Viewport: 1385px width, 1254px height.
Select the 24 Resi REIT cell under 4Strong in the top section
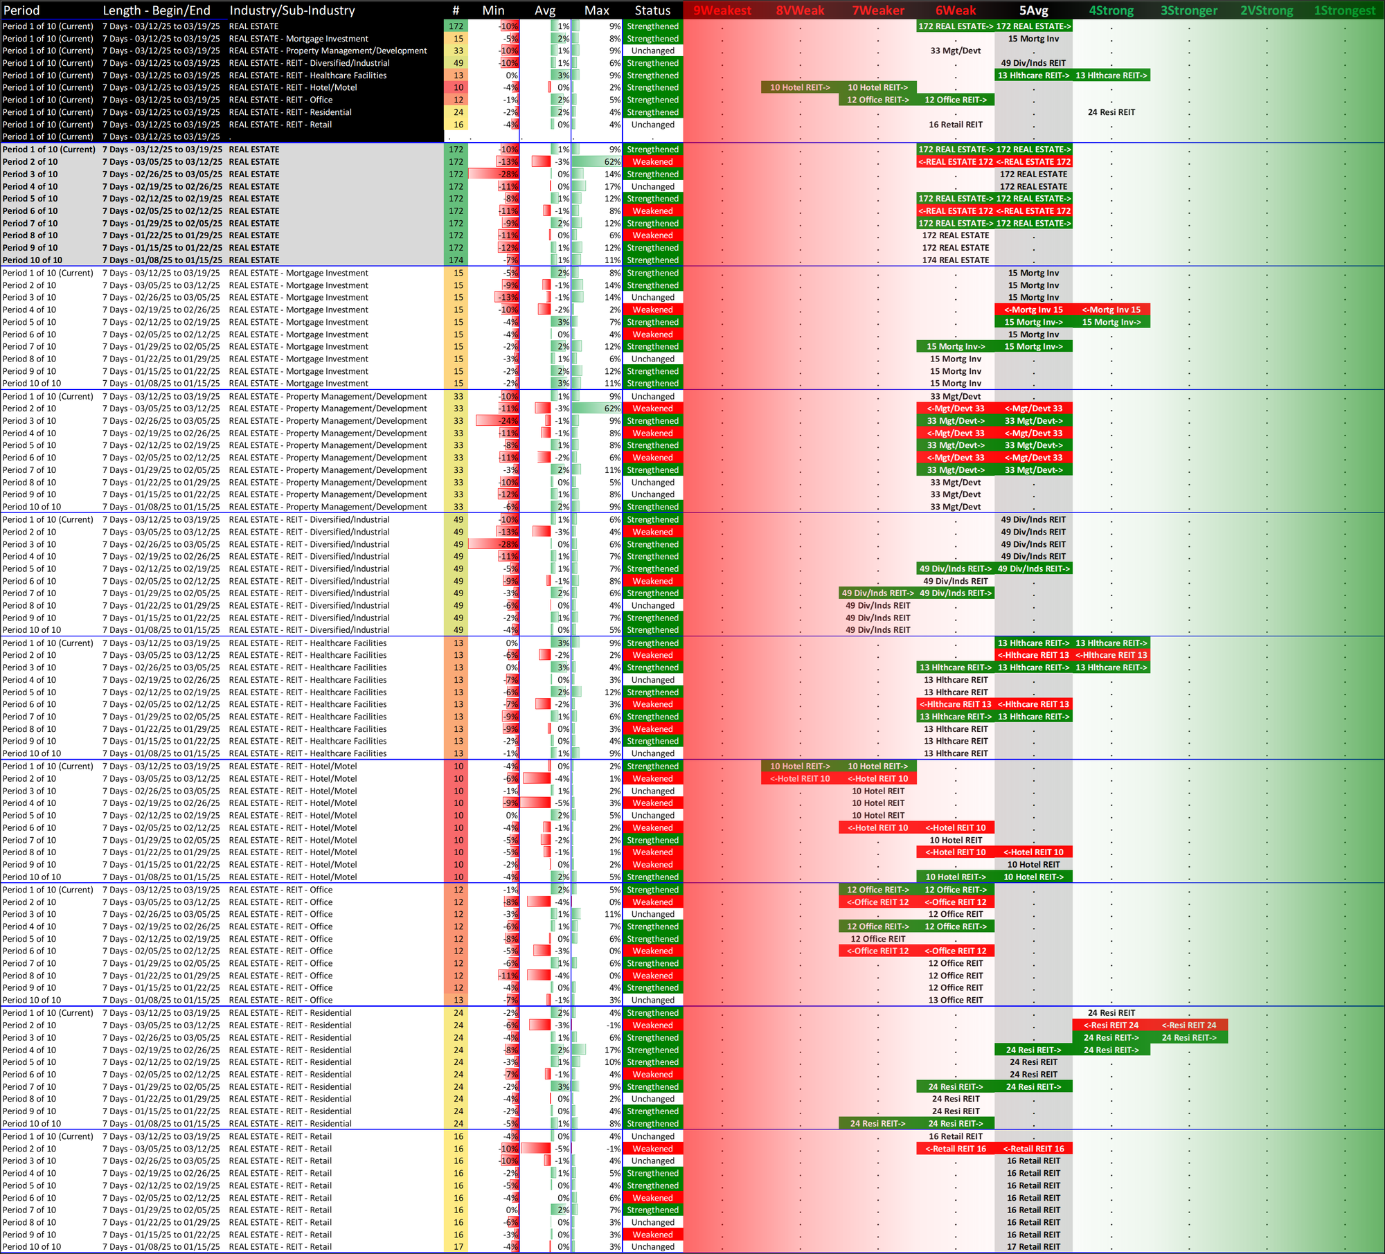(x=1111, y=112)
